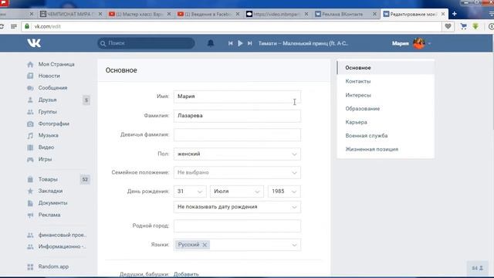
Task: Switch to the Реклама ВКонтакте browser tab
Action: pyautogui.click(x=345, y=14)
